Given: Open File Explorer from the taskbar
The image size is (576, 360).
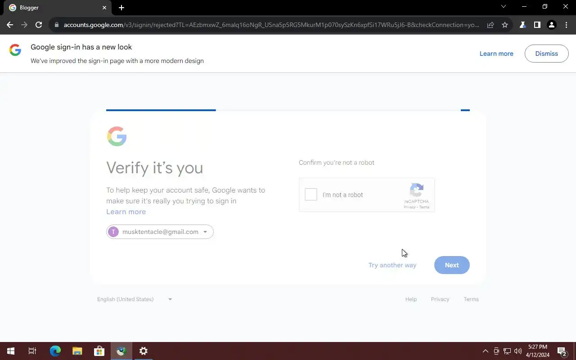Looking at the screenshot, I should click(77, 351).
